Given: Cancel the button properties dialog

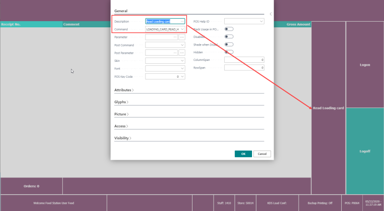Looking at the screenshot, I should click(x=262, y=154).
